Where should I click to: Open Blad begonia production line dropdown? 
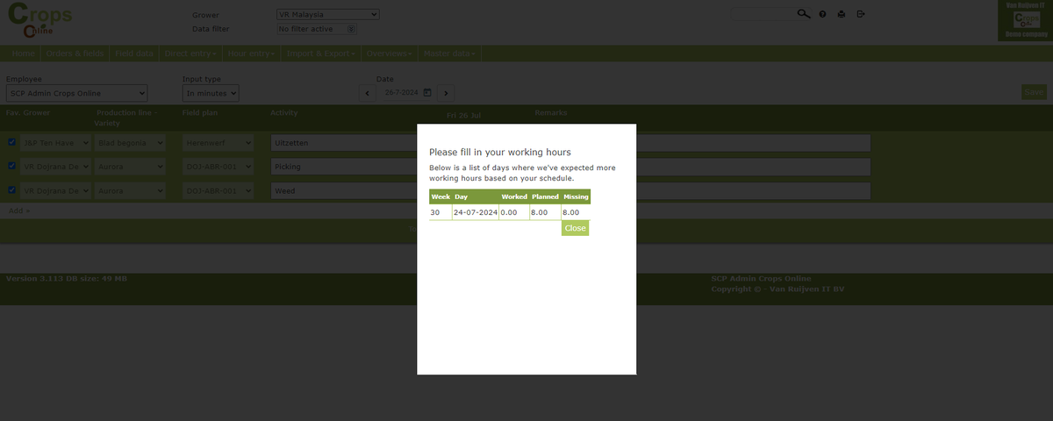tap(130, 142)
